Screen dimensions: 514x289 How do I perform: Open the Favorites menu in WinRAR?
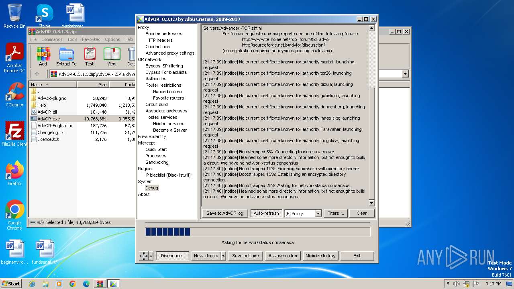(91, 39)
